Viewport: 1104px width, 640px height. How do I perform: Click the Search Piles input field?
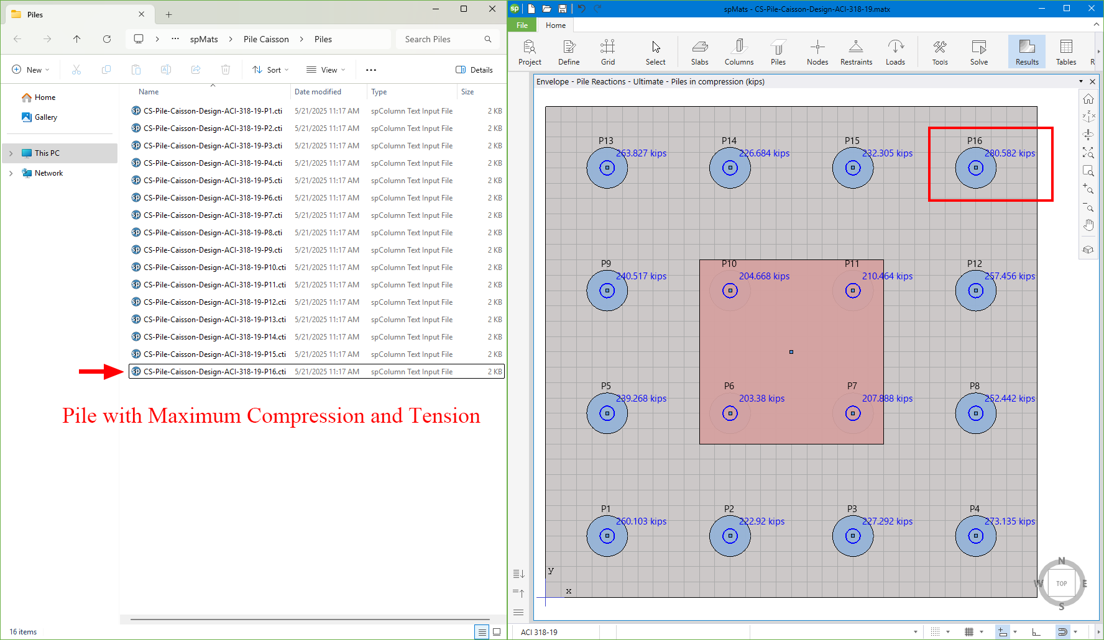click(x=441, y=39)
